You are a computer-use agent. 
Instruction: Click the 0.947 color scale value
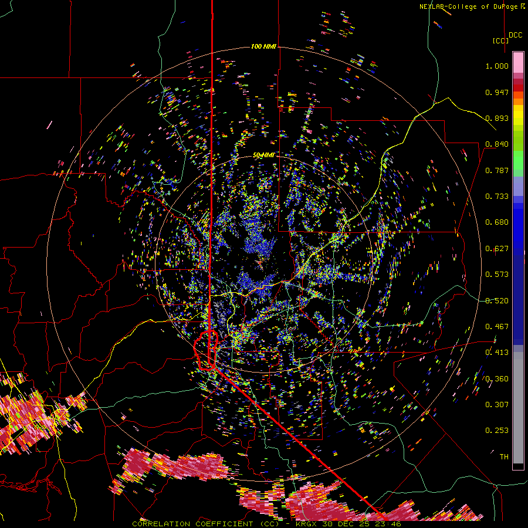click(497, 92)
